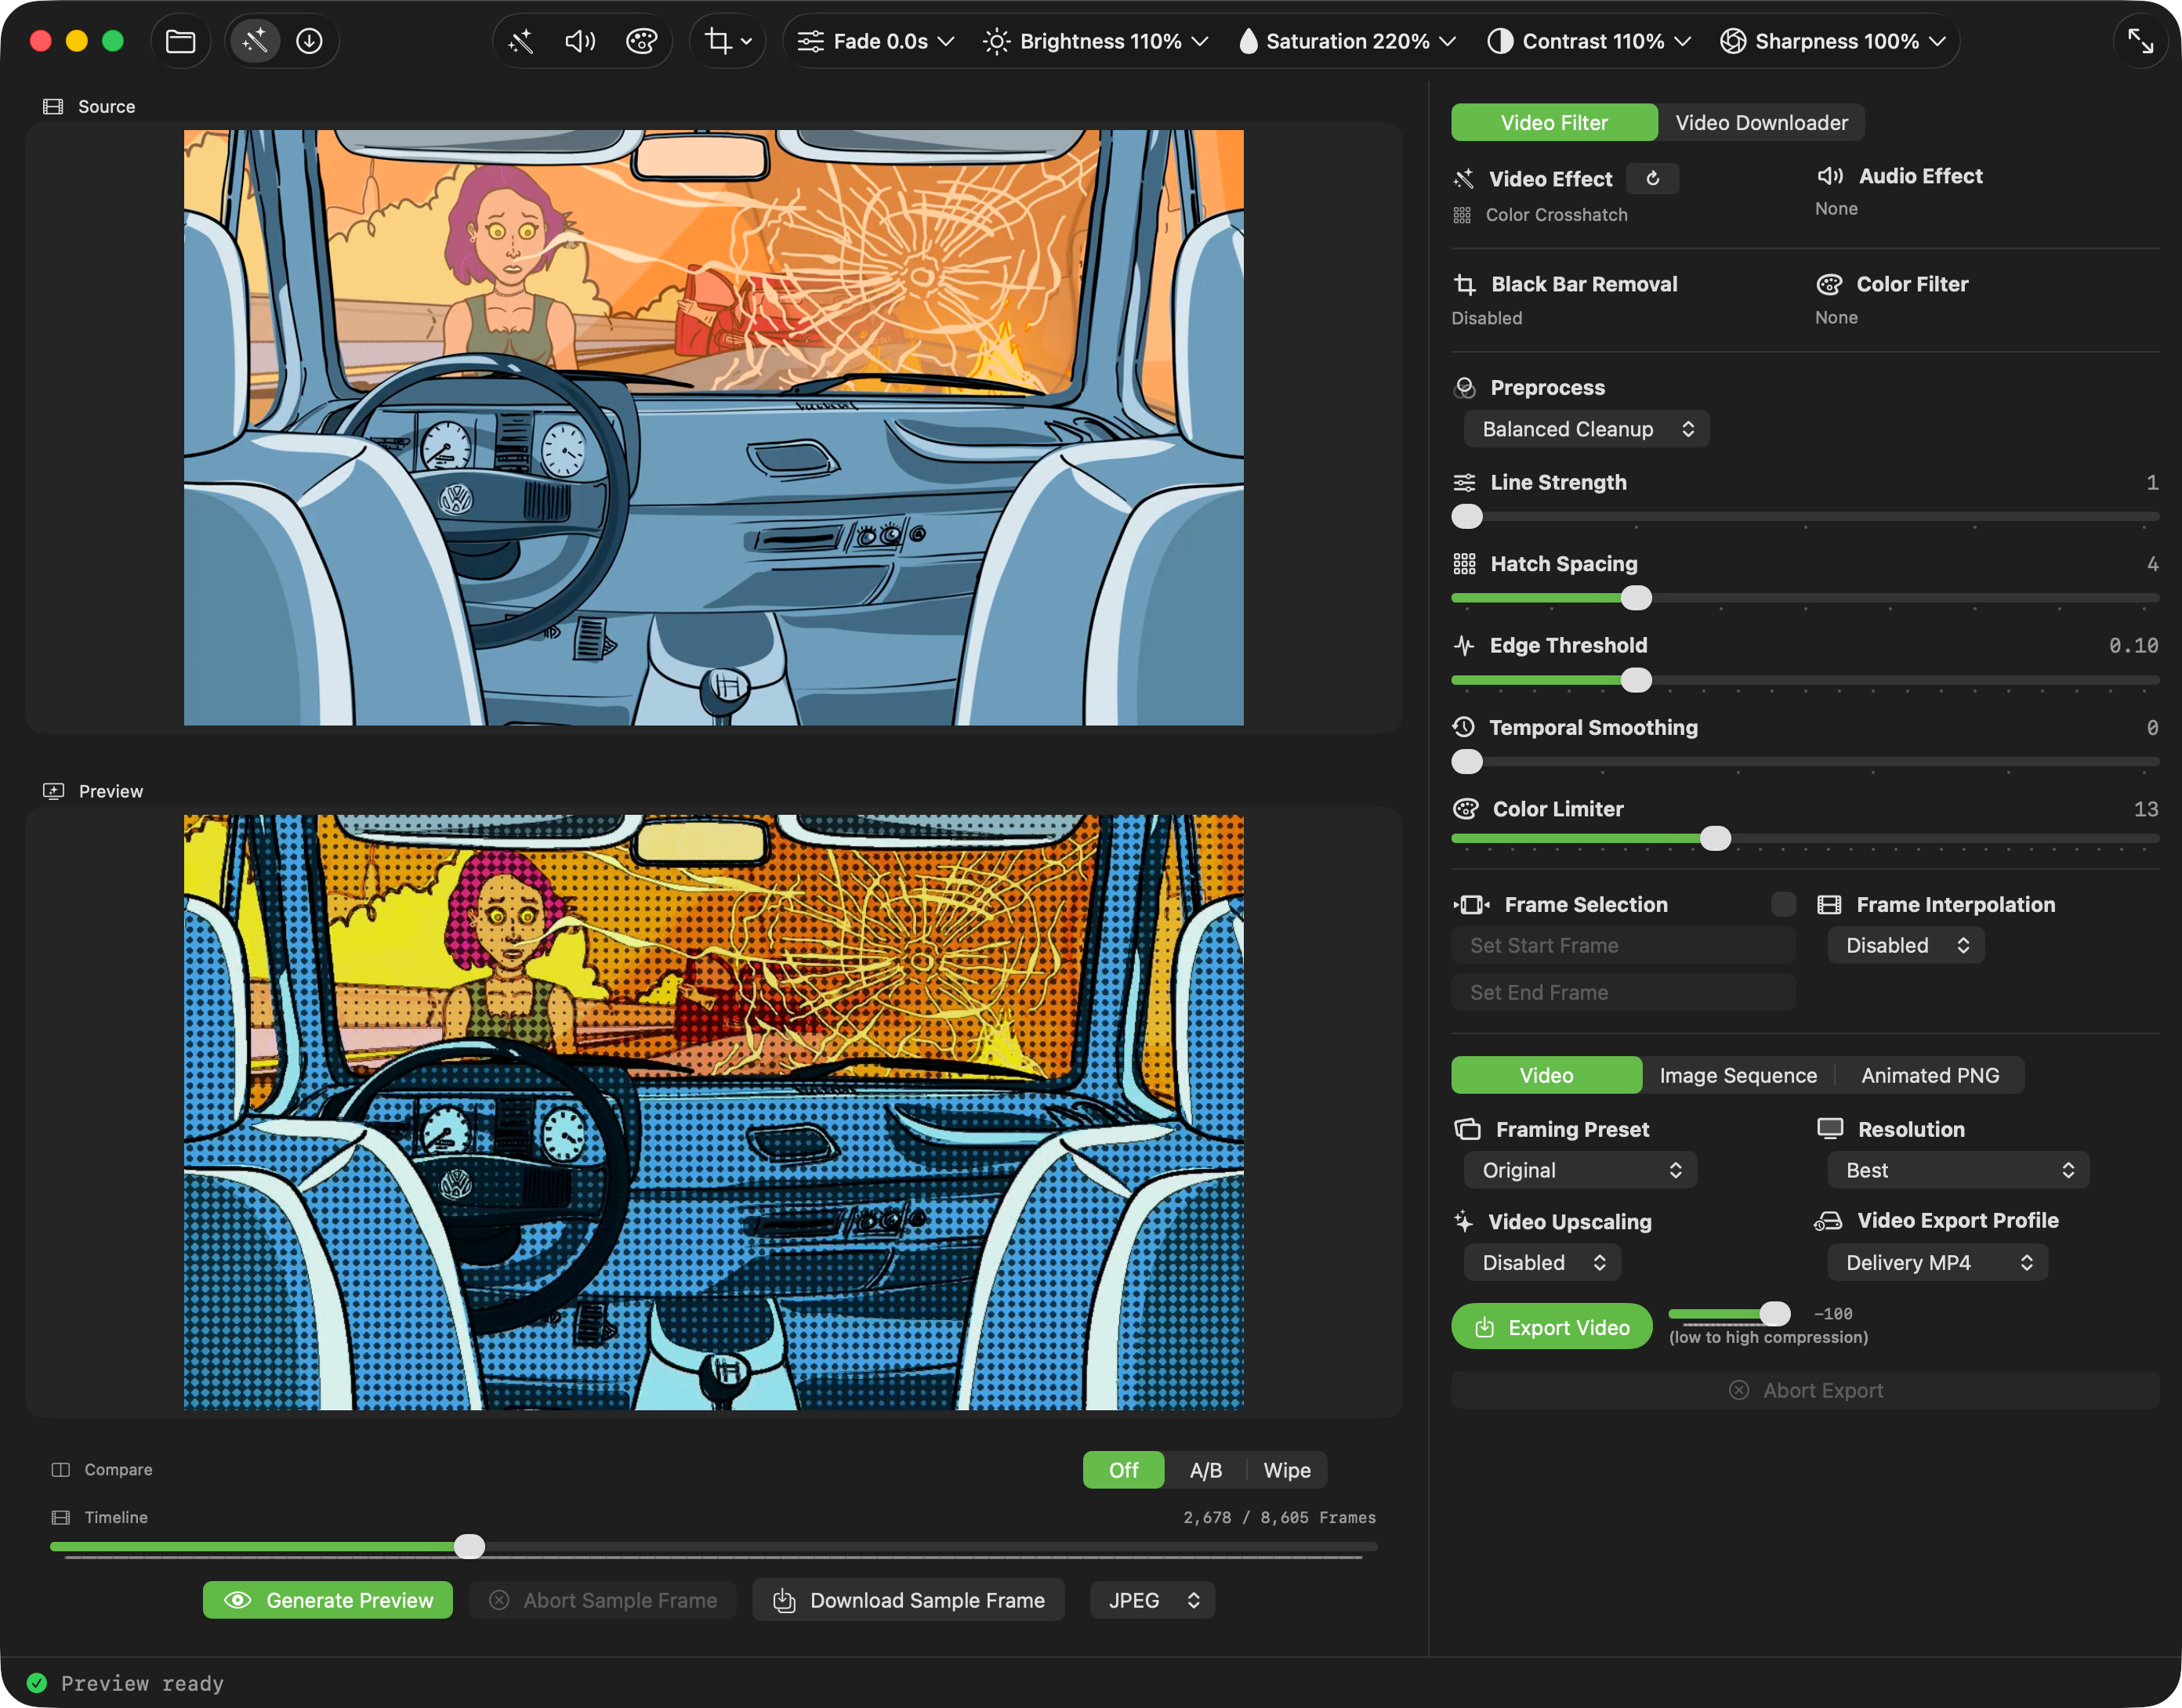Click the download toolbar icon

[310, 41]
